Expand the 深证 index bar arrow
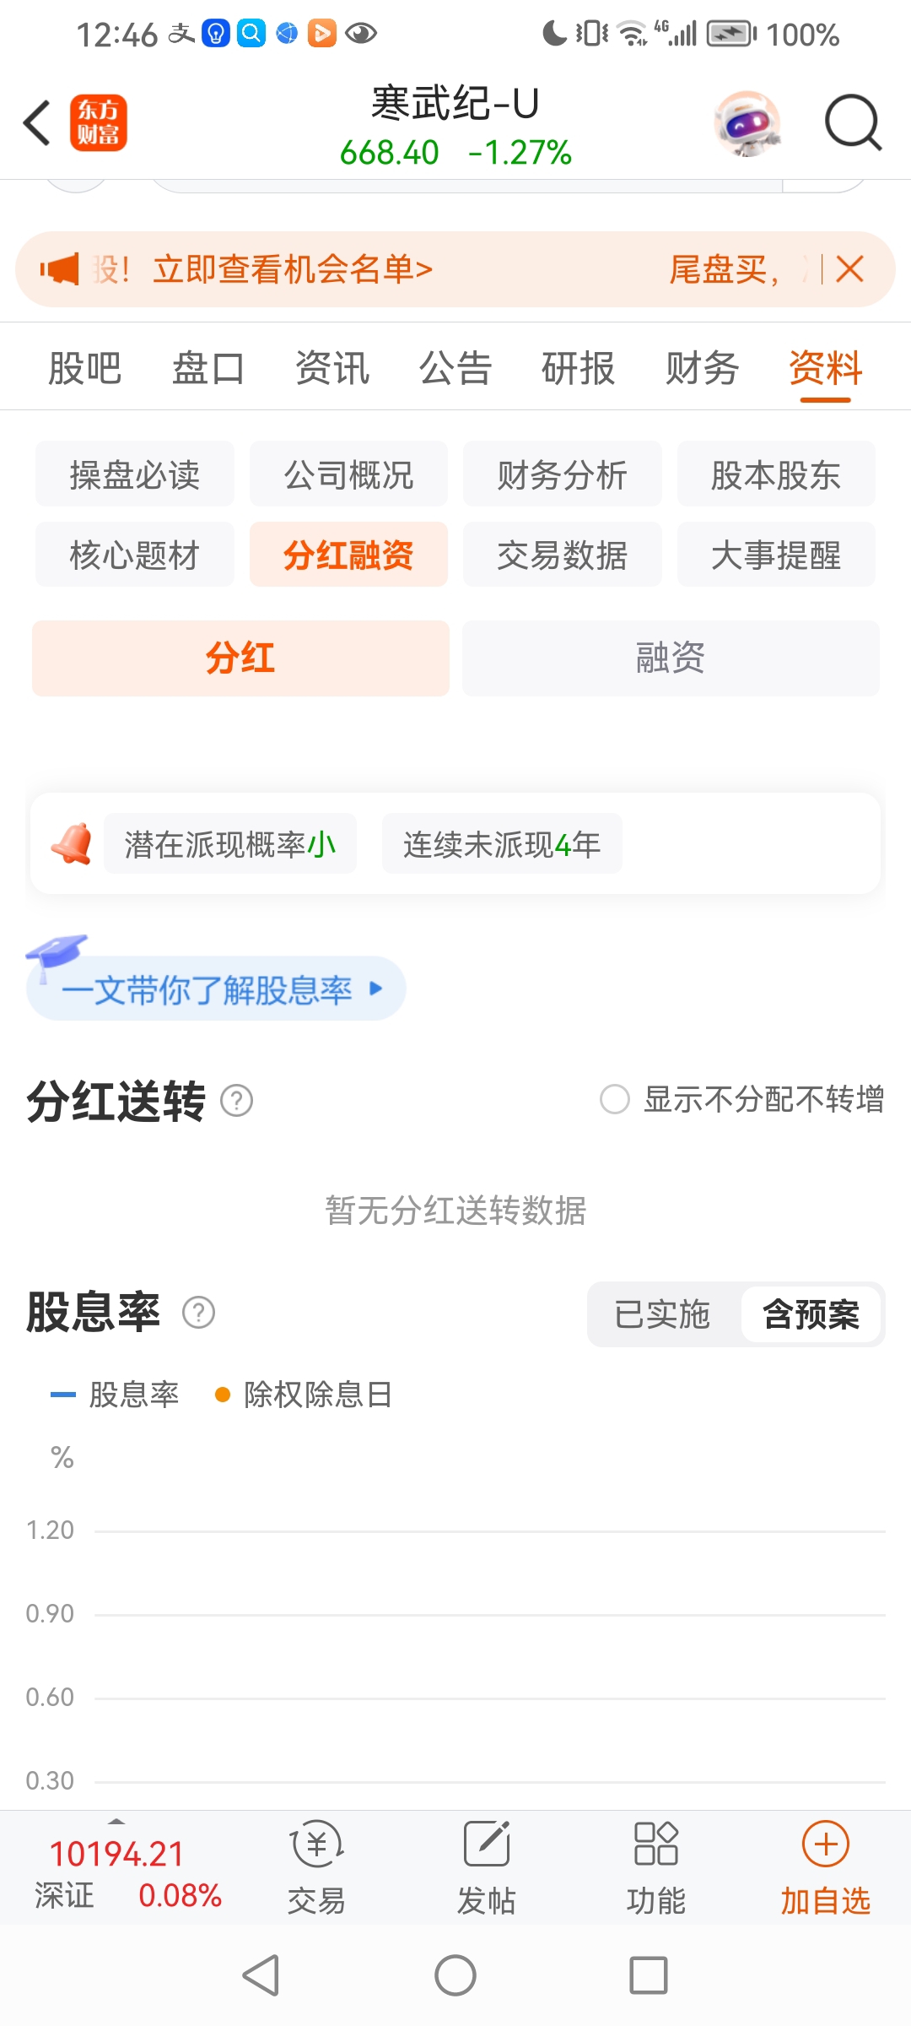 coord(117,1820)
